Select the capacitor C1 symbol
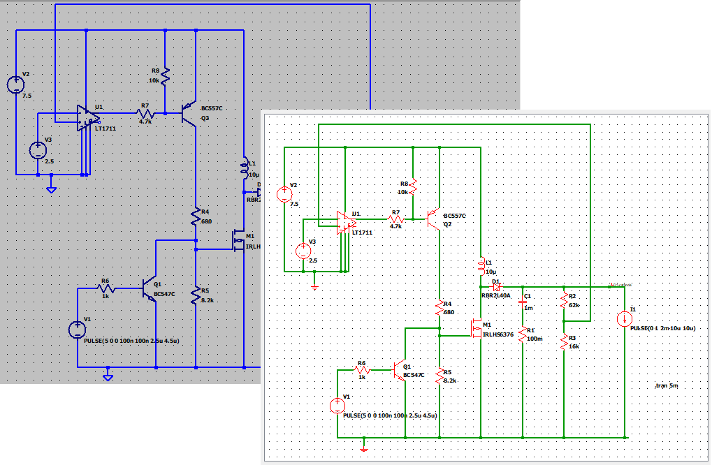712x465 pixels. tap(523, 302)
